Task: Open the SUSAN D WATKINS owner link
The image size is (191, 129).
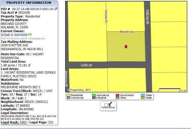Action: pyautogui.click(x=14, y=35)
